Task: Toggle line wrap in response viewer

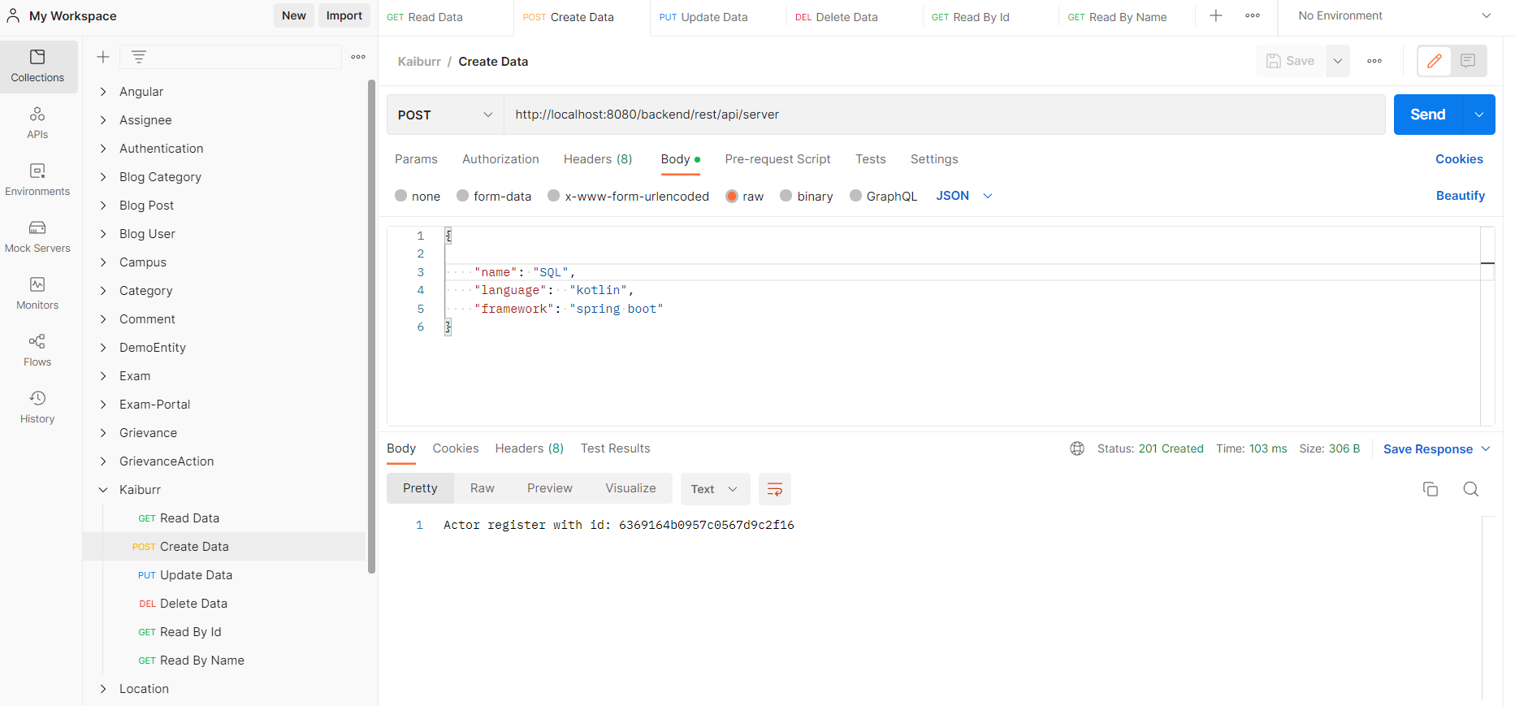Action: 775,489
